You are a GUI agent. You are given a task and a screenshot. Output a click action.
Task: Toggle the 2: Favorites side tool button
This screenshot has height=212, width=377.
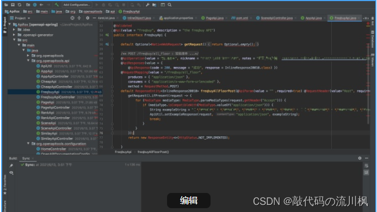coord(5,185)
